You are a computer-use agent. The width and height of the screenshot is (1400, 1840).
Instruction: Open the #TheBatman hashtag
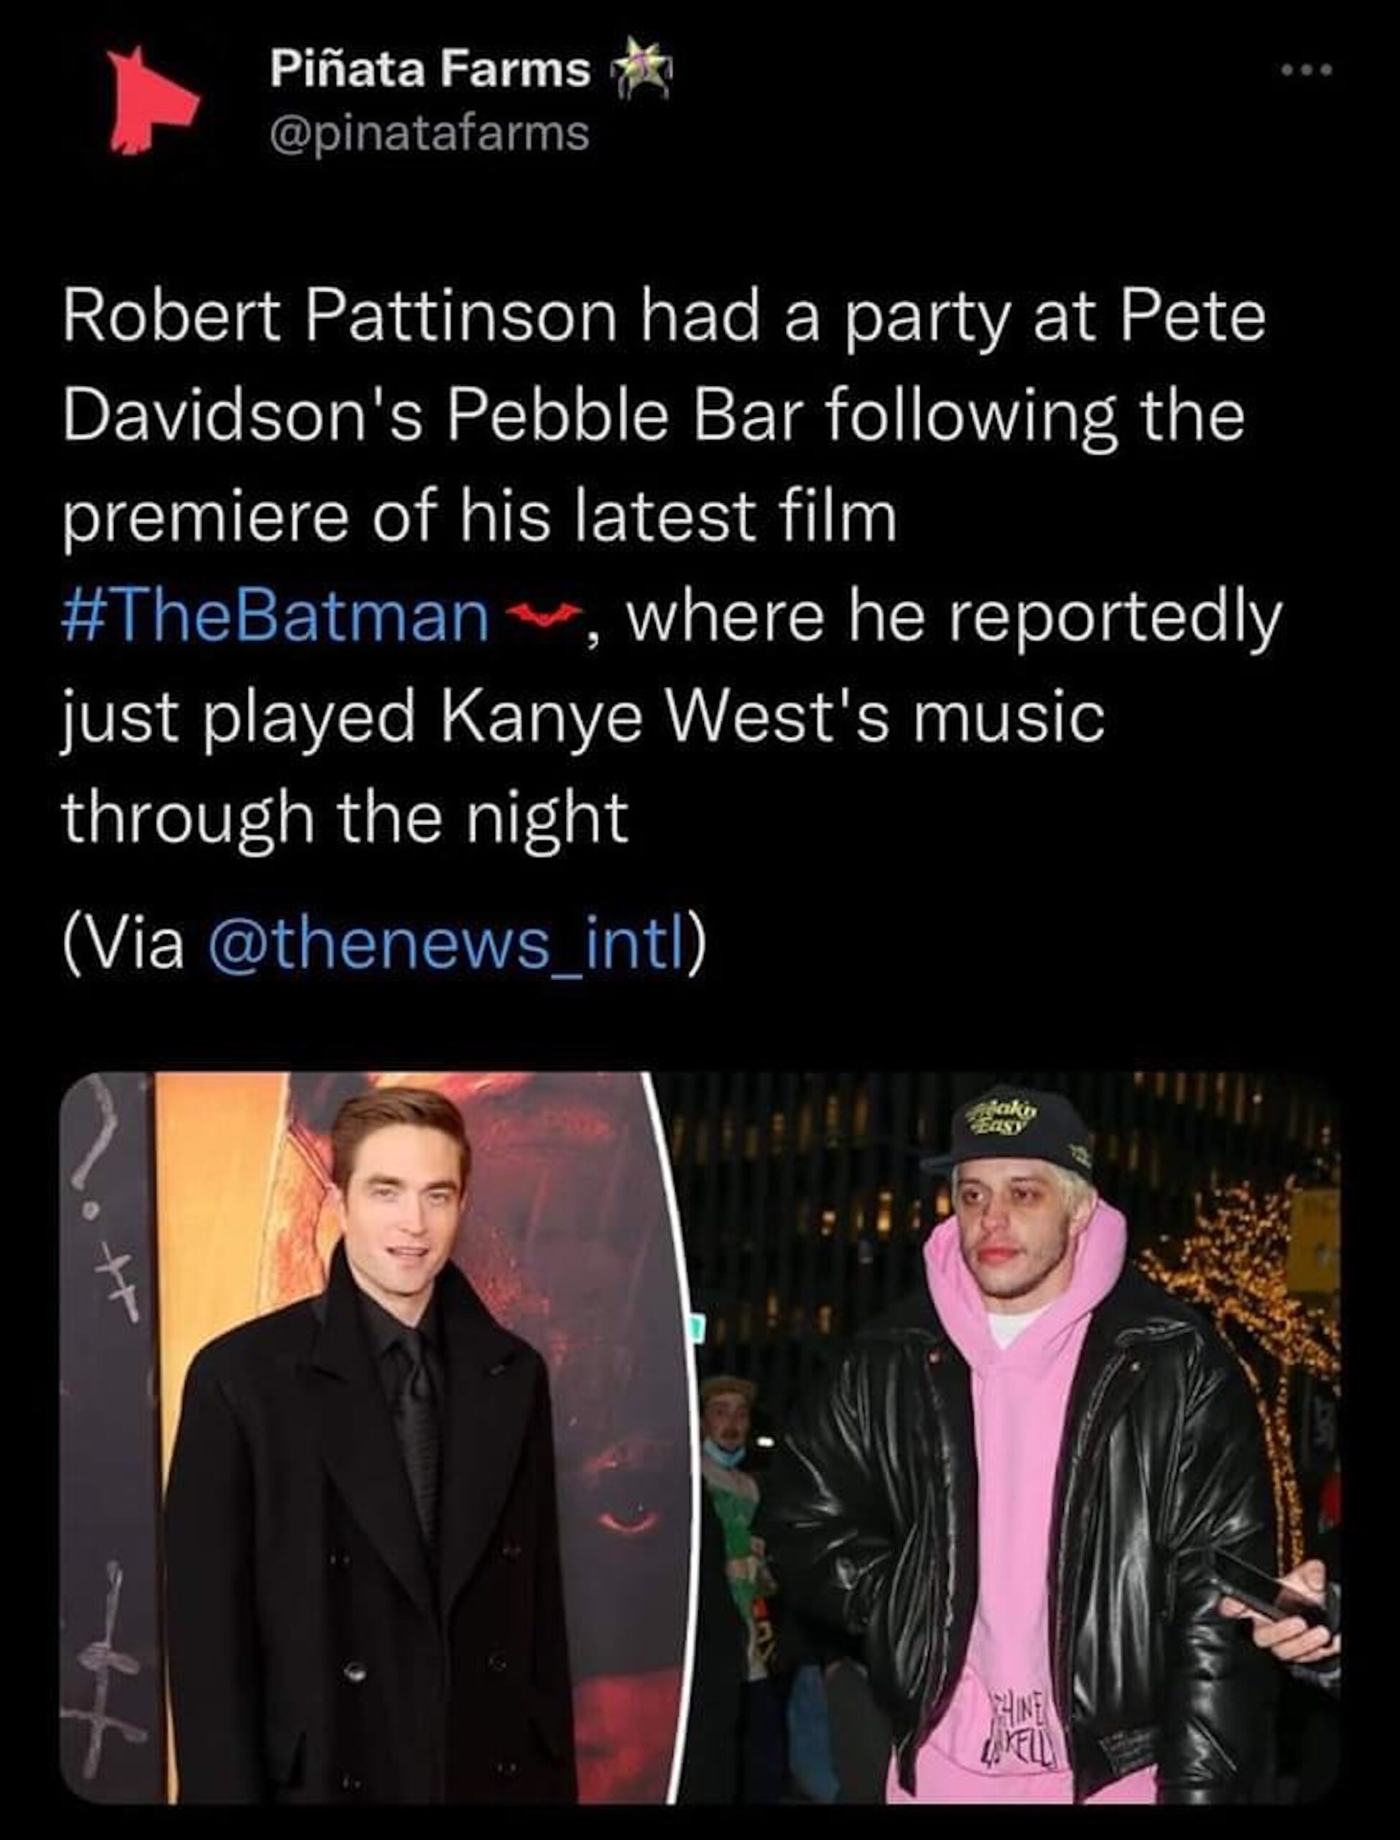pos(276,617)
